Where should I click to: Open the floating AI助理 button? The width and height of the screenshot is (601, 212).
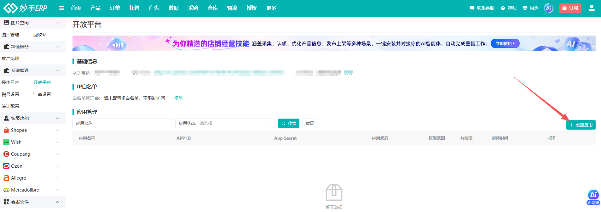(593, 198)
